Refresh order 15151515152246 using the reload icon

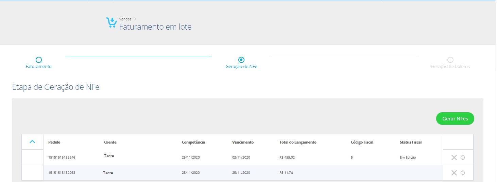coord(463,158)
